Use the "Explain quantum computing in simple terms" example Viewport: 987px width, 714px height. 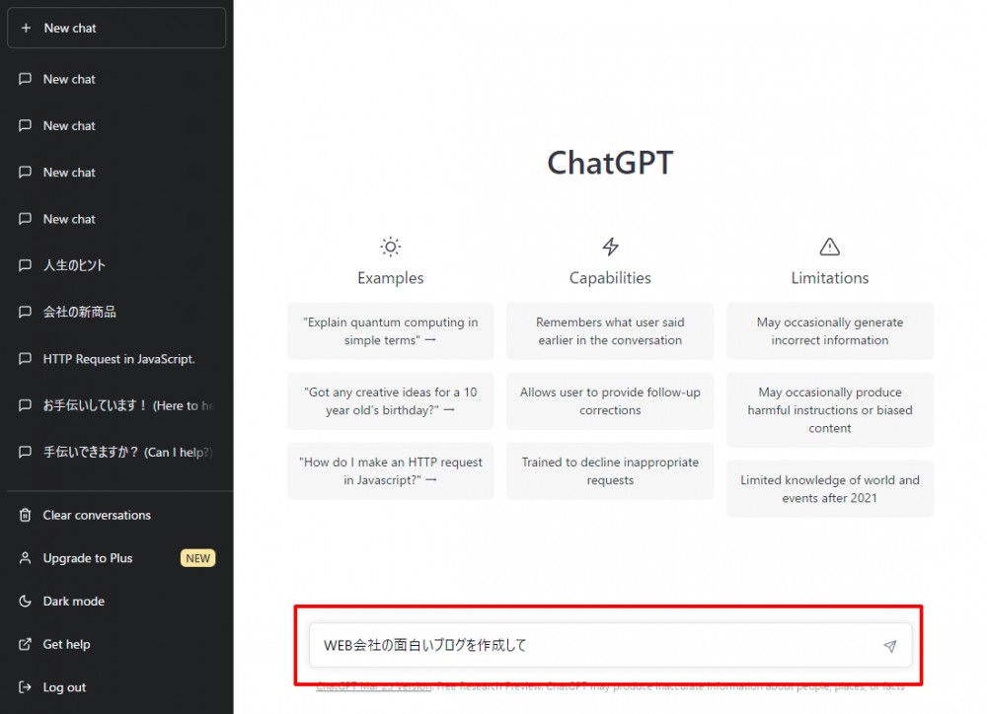click(x=390, y=331)
